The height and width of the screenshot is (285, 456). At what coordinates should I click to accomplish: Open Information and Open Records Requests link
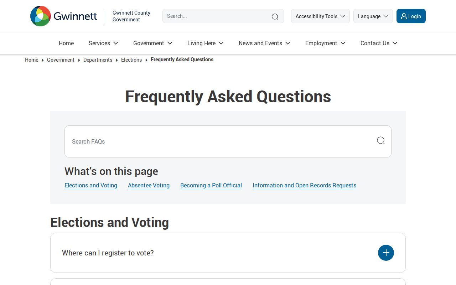click(304, 185)
